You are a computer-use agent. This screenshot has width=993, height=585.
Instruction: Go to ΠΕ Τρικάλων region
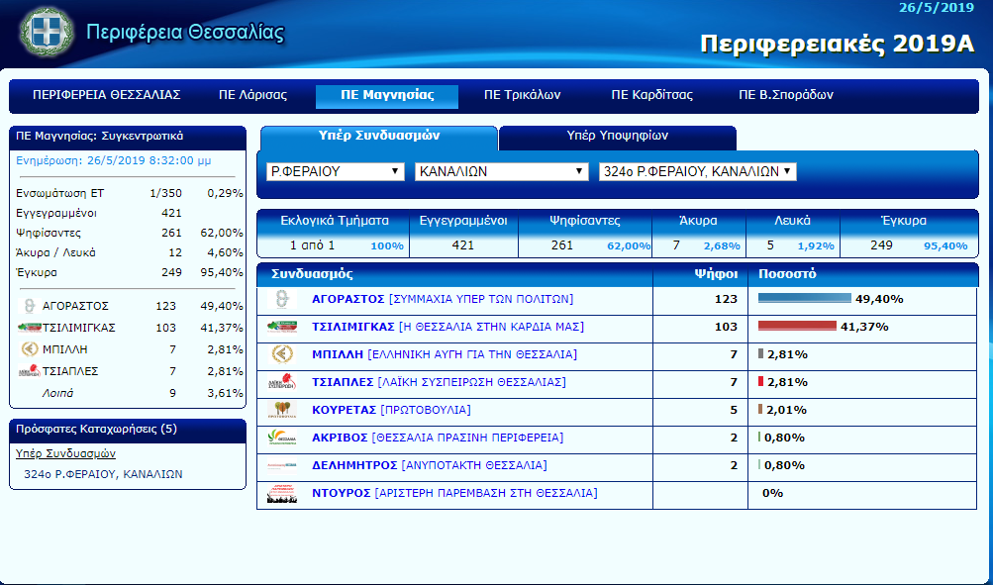522,96
